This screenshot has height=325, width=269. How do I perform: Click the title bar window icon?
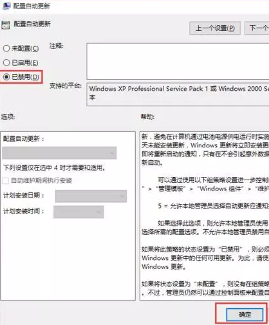(6, 6)
